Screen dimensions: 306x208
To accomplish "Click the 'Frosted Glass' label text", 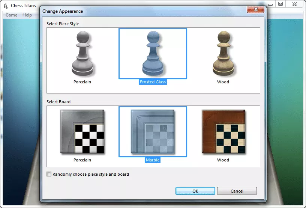I will [153, 82].
